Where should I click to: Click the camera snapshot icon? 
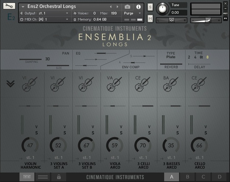[x=127, y=7]
